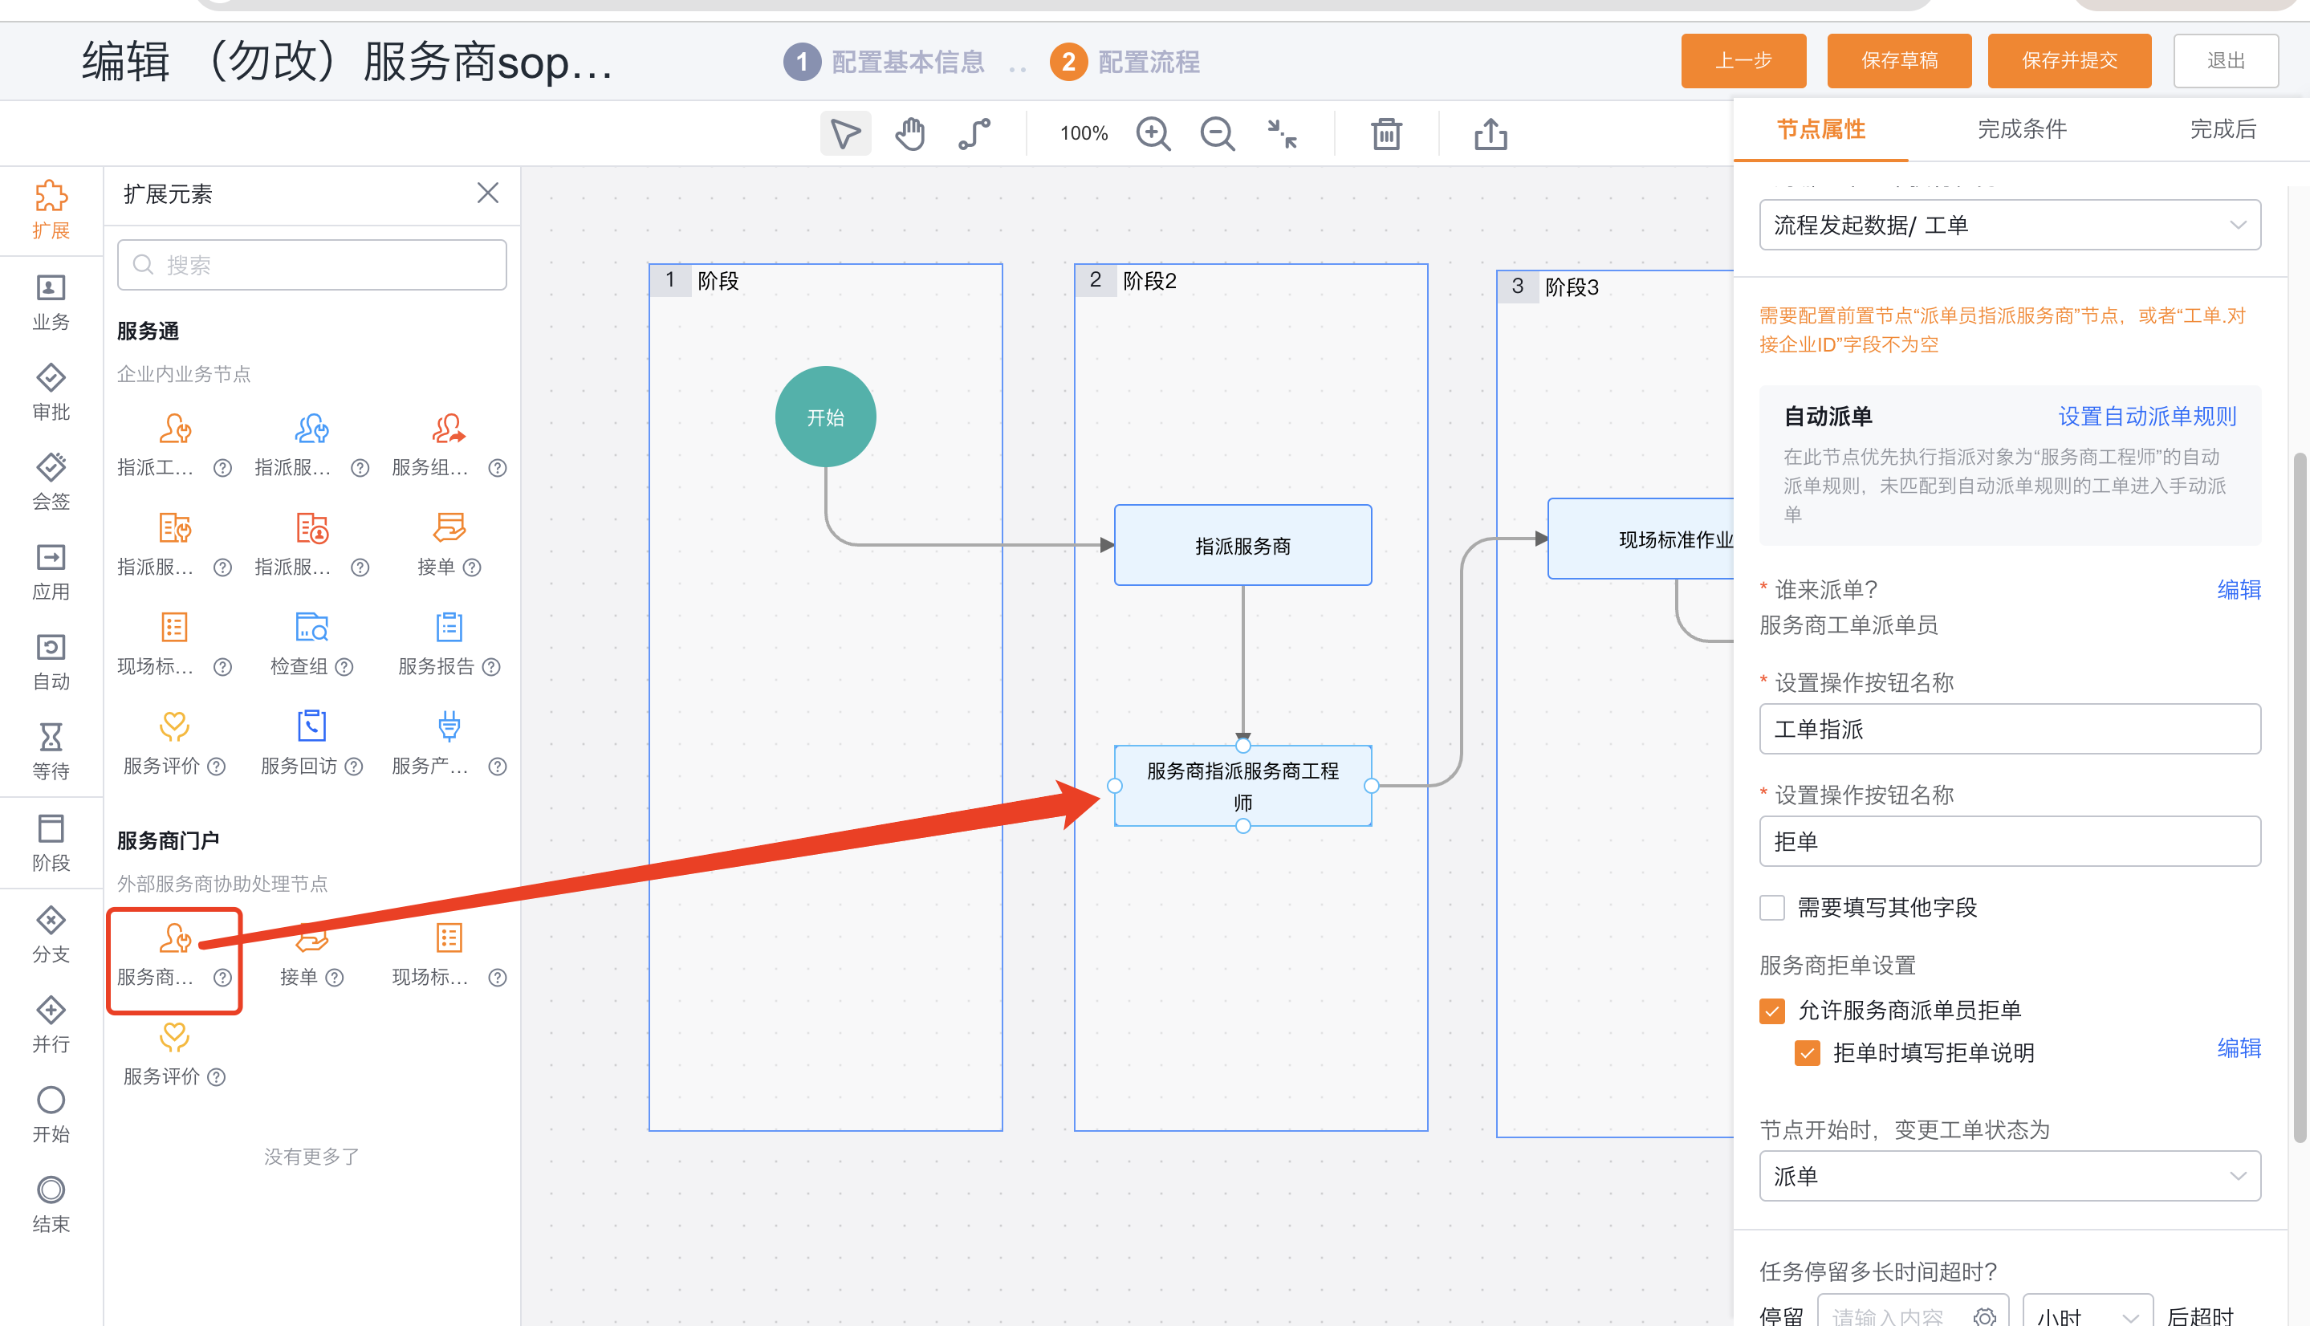This screenshot has height=1326, width=2310.
Task: Click the 保存草稿 button
Action: click(x=1898, y=61)
